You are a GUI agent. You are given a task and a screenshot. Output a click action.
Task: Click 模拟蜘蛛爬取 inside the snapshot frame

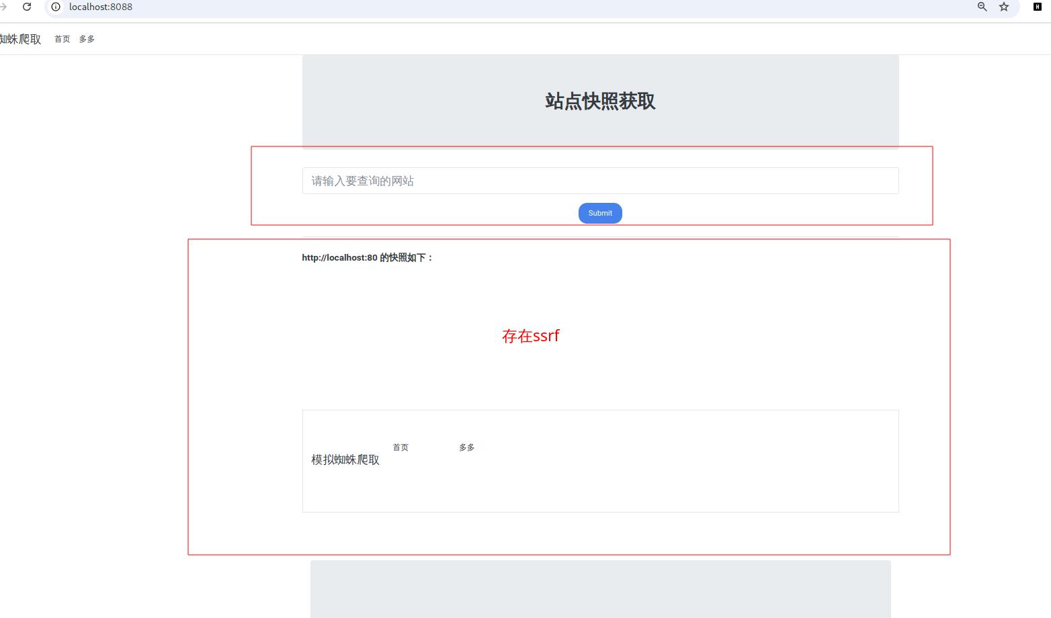point(345,459)
